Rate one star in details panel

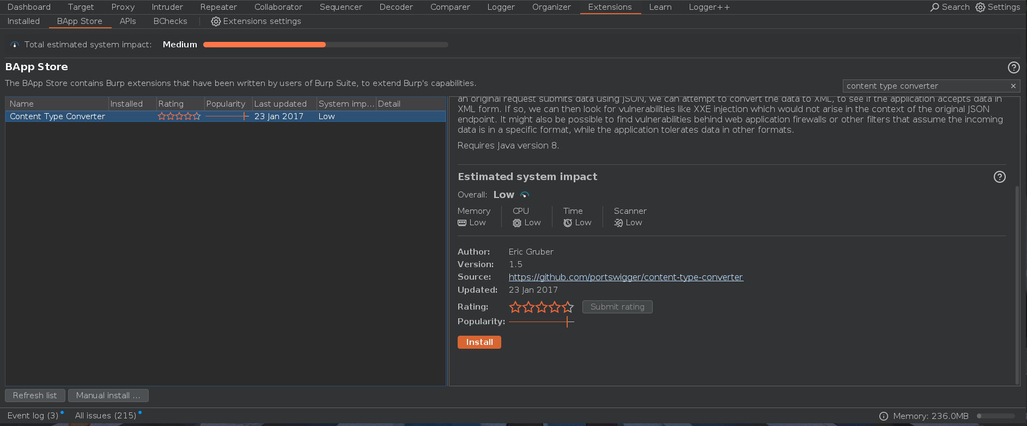pos(515,307)
